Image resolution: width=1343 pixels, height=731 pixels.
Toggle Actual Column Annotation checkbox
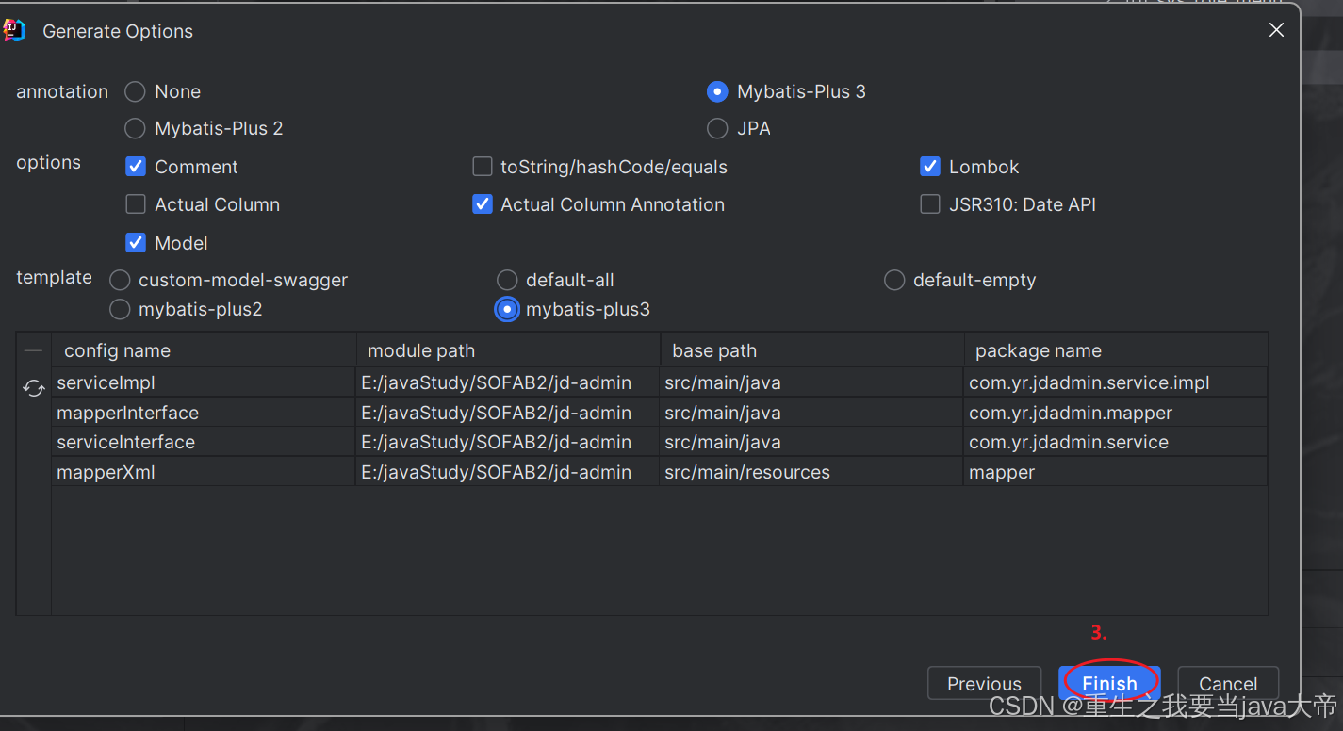tap(483, 204)
